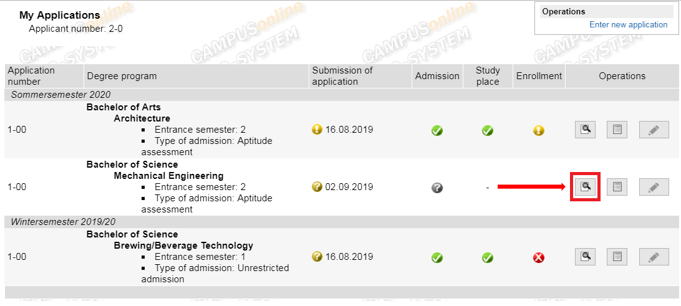Open document icon for Mechanical Engineering application
The height and width of the screenshot is (306, 681).
click(617, 186)
